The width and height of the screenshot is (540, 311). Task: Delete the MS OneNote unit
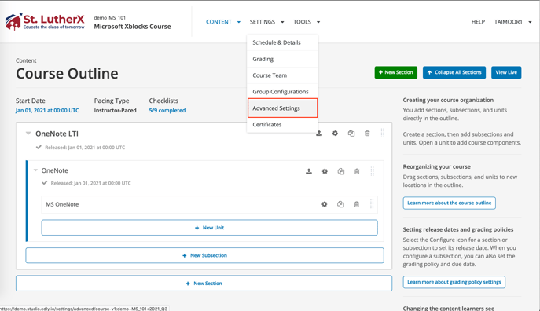[x=356, y=204]
